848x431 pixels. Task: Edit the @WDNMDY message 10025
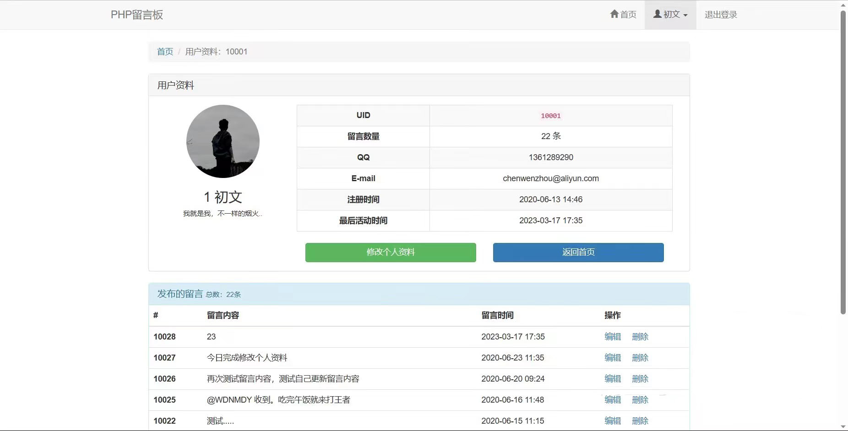pos(613,400)
